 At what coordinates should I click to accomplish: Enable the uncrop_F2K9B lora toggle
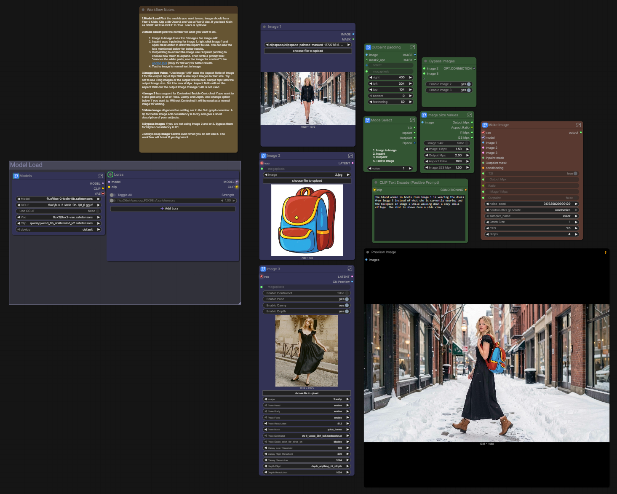pyautogui.click(x=112, y=201)
